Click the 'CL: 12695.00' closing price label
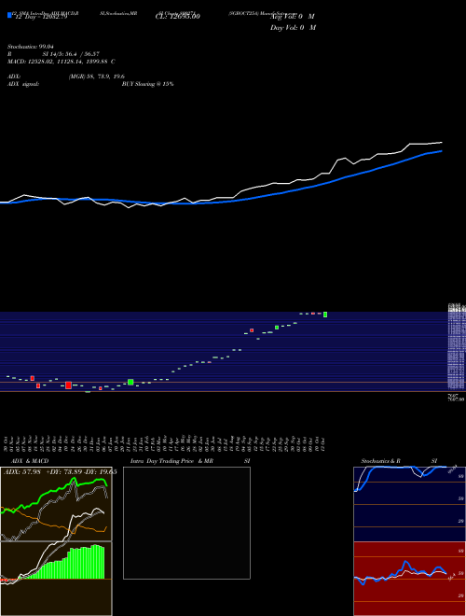This screenshot has width=466, height=616. pyautogui.click(x=178, y=17)
